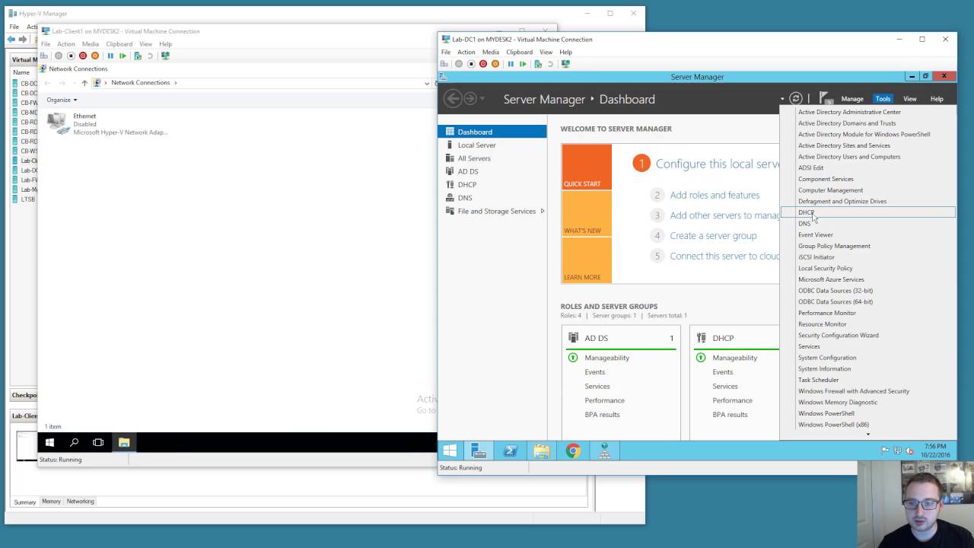Screen dimensions: 974x548
Task: Open the Server Manager Help menu
Action: click(x=937, y=99)
